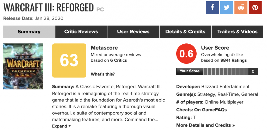Click the "What's this?" link
Image resolution: width=267 pixels, height=130 pixels.
(103, 74)
